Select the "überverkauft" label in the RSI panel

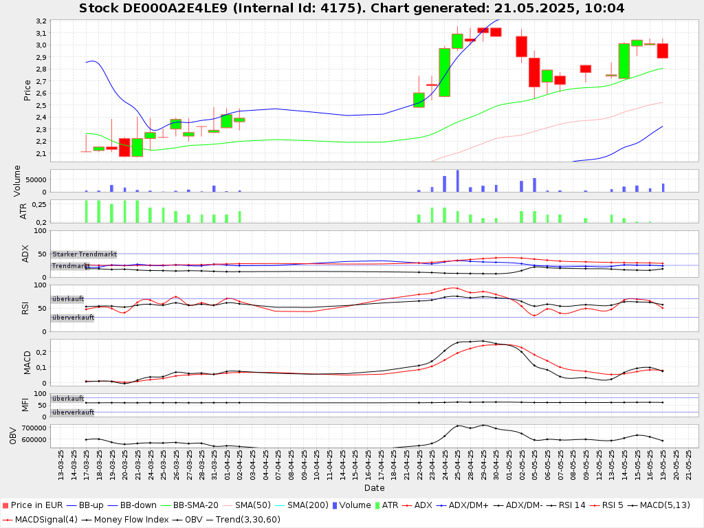(73, 318)
